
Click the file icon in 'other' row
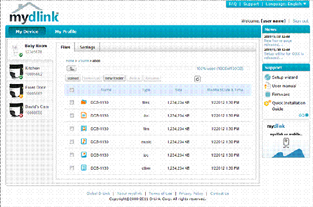click(84, 168)
